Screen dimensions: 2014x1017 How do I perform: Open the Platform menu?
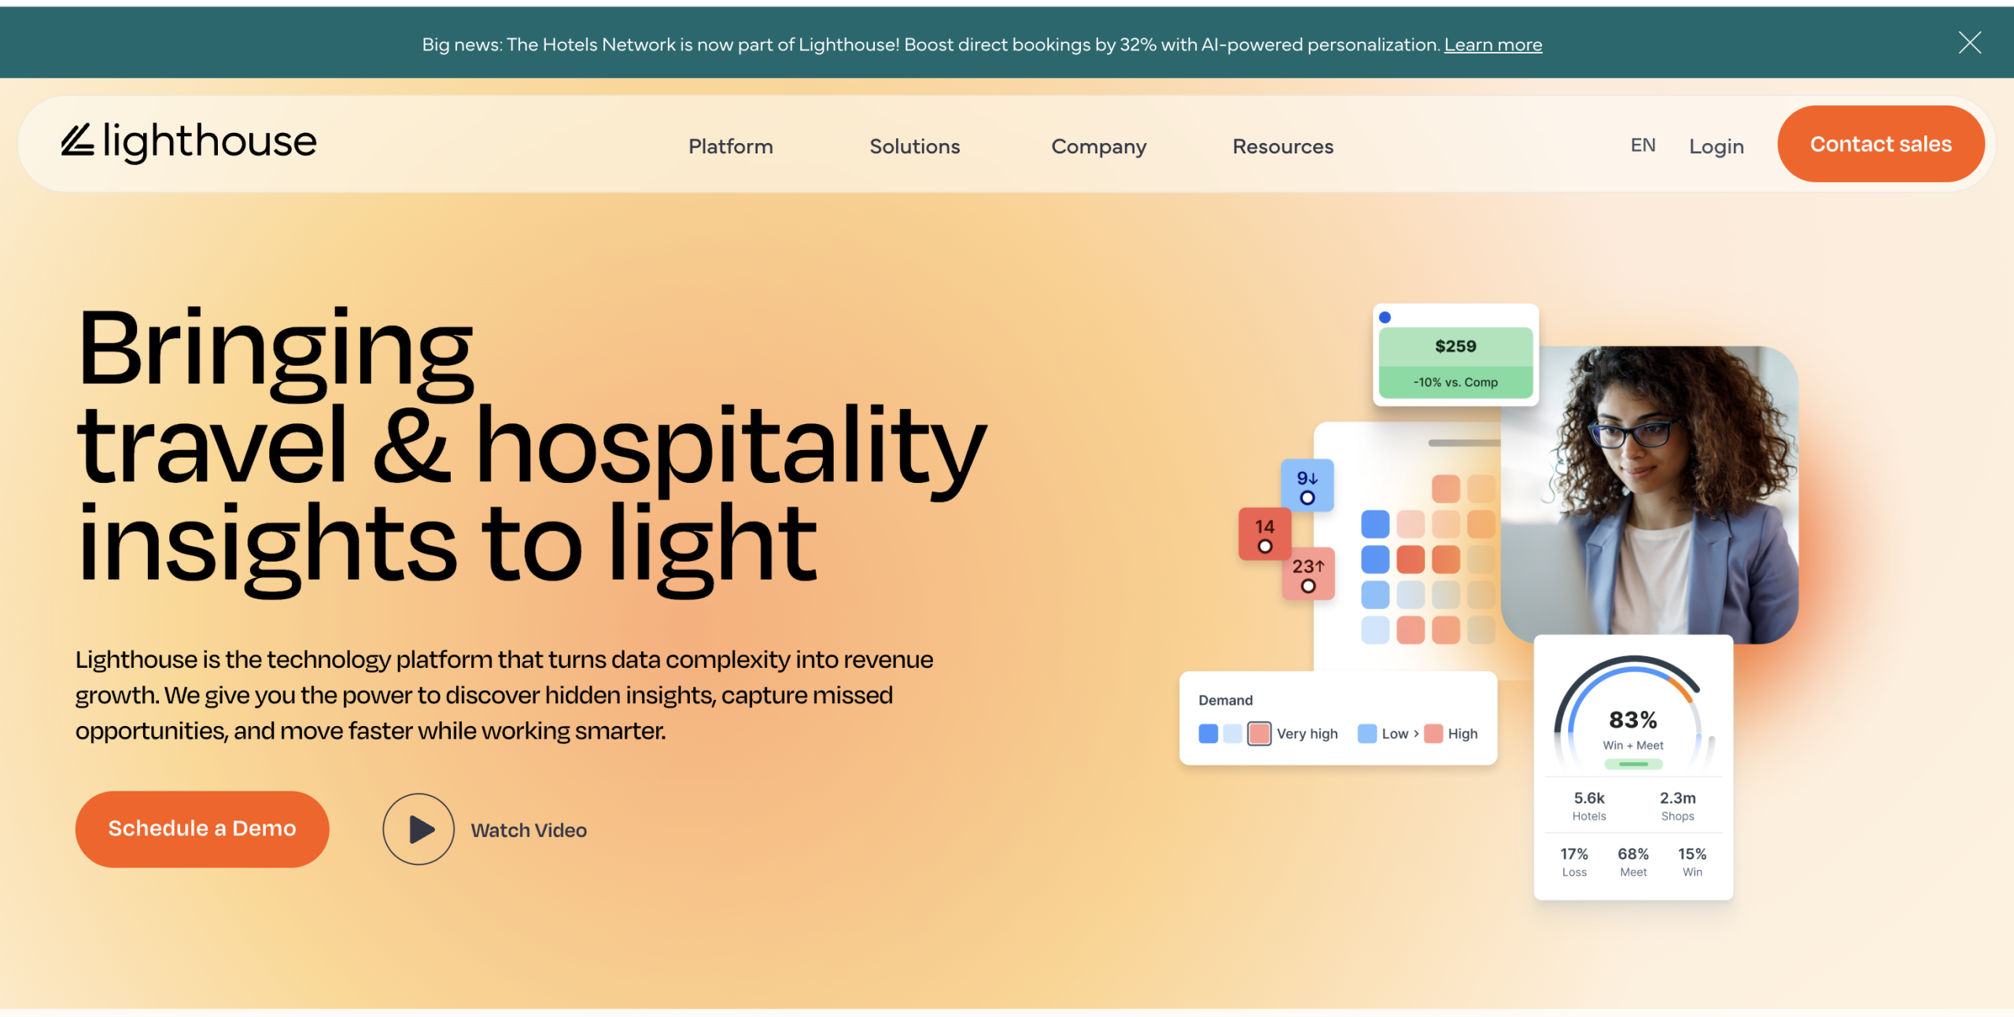730,146
